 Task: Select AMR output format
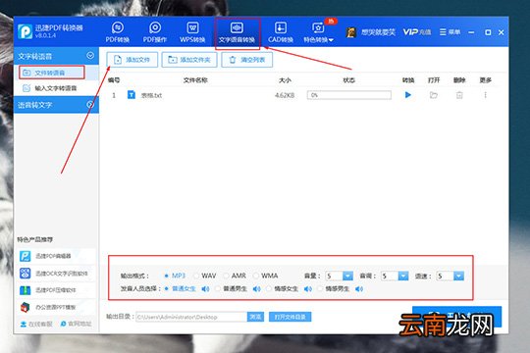pos(235,276)
